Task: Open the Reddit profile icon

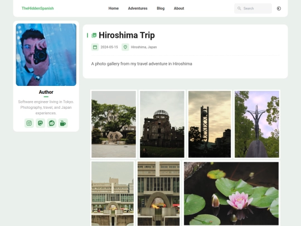Action: [52, 123]
